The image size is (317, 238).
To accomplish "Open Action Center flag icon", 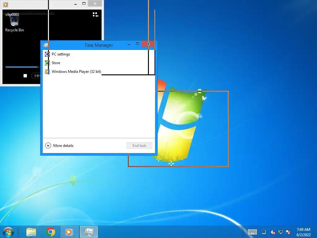I will (x=288, y=232).
